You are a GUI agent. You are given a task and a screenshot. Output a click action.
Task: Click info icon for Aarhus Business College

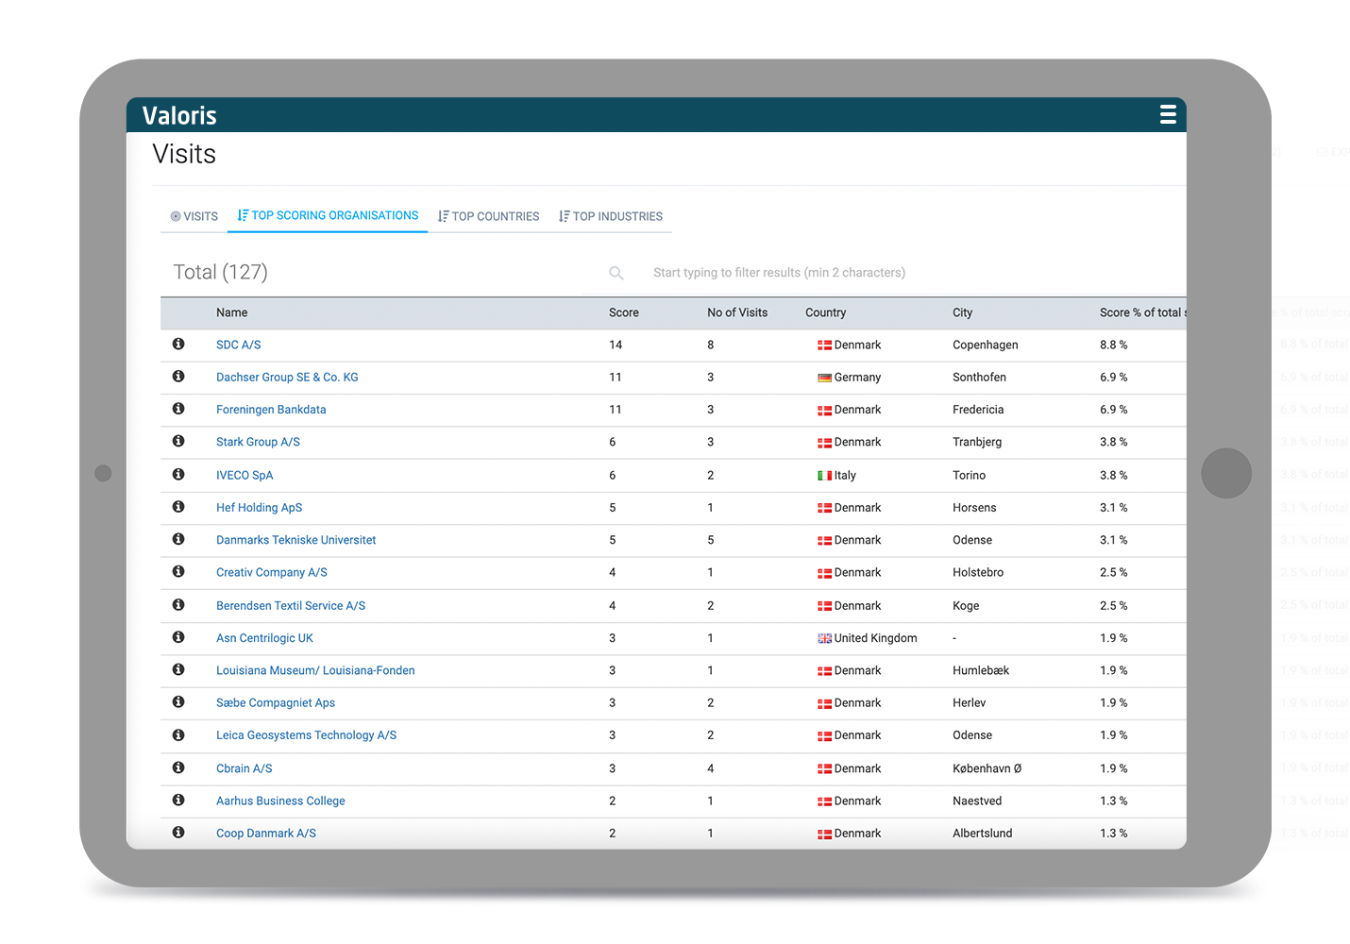coord(178,800)
